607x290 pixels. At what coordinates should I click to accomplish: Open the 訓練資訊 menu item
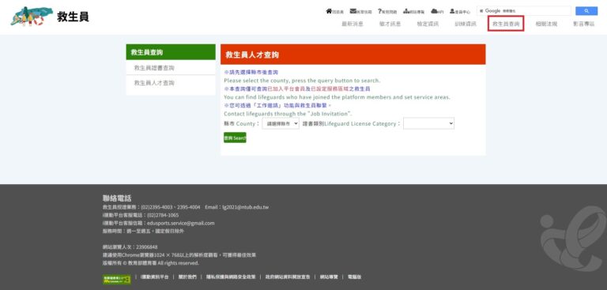(466, 24)
